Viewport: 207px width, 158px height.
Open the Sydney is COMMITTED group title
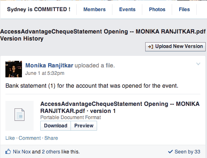[x=39, y=10]
